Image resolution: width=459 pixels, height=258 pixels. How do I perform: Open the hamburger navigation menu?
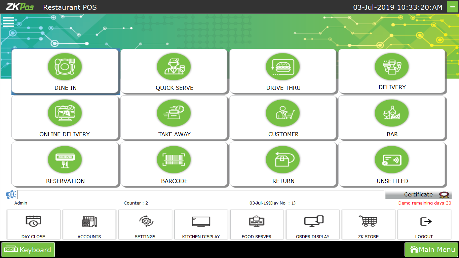(x=8, y=22)
